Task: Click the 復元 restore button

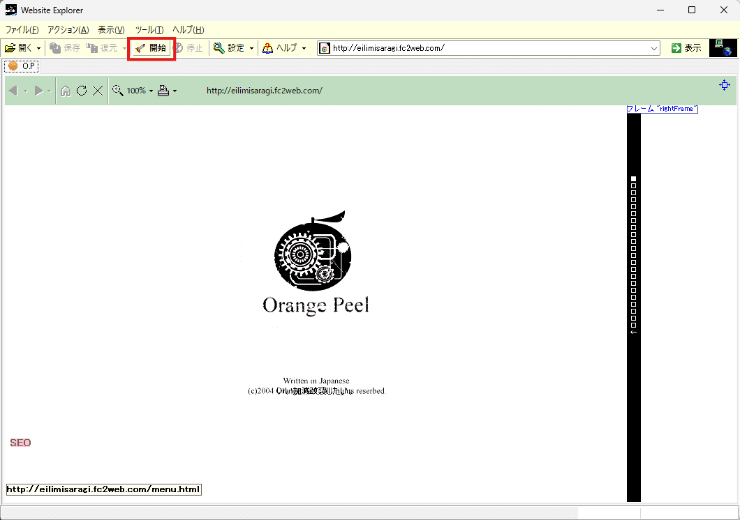Action: tap(102, 48)
